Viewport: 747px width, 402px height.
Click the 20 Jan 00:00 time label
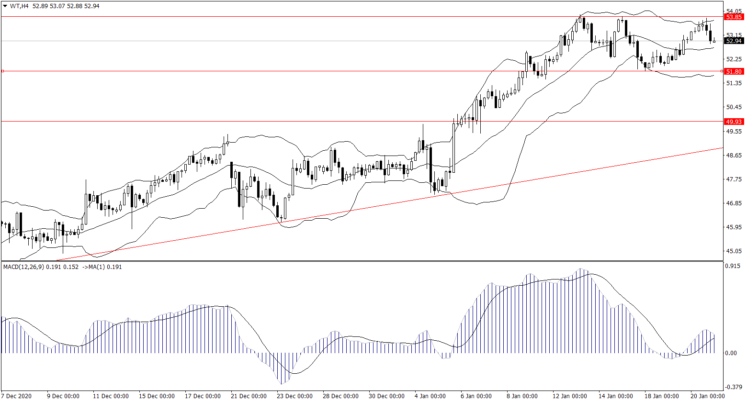click(x=707, y=396)
